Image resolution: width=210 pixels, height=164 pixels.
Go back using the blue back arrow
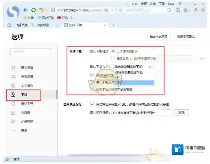click(x=25, y=10)
